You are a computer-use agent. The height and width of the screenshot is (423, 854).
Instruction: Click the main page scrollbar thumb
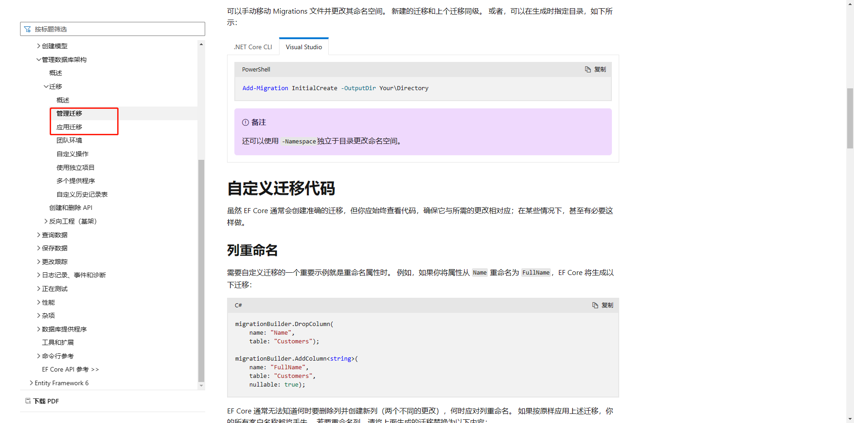(850, 118)
